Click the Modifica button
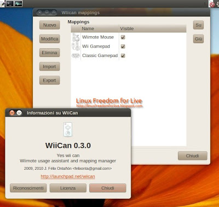 [x=49, y=39]
